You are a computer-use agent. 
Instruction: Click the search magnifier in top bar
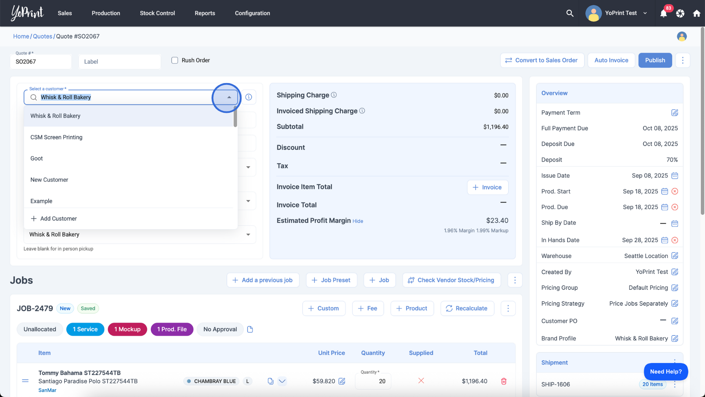tap(570, 13)
